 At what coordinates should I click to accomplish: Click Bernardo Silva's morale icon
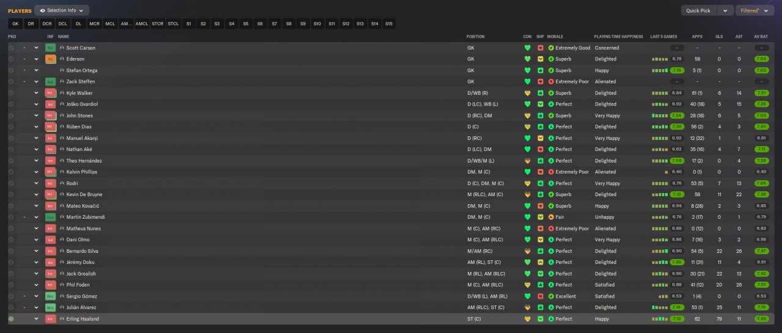(x=550, y=251)
